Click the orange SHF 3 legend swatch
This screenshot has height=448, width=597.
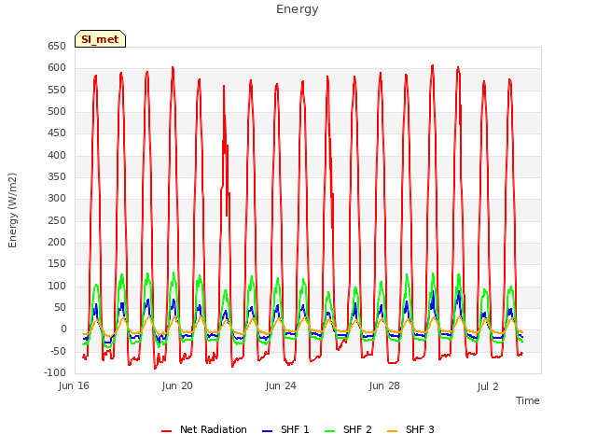click(392, 431)
